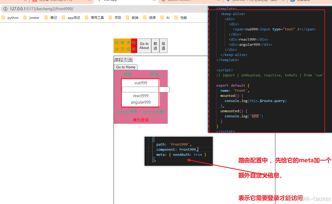The width and height of the screenshot is (332, 204).
Task: Click the route config code snippet image
Action: (179, 151)
